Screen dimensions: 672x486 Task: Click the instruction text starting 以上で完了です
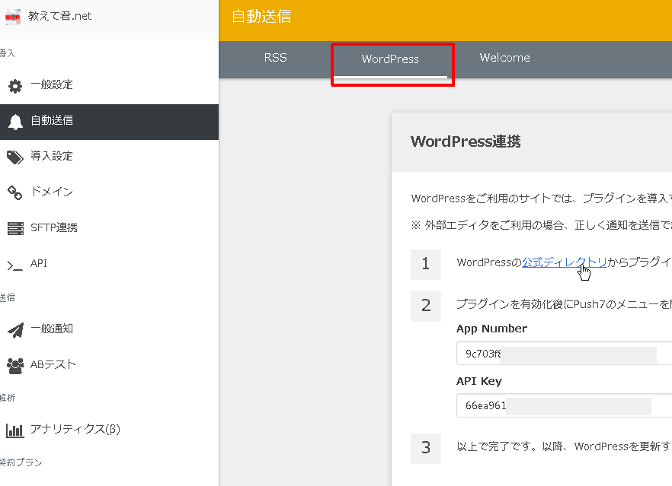[x=564, y=446]
